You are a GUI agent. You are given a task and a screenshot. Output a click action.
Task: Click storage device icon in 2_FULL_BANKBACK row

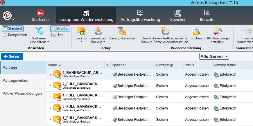pos(114,86)
